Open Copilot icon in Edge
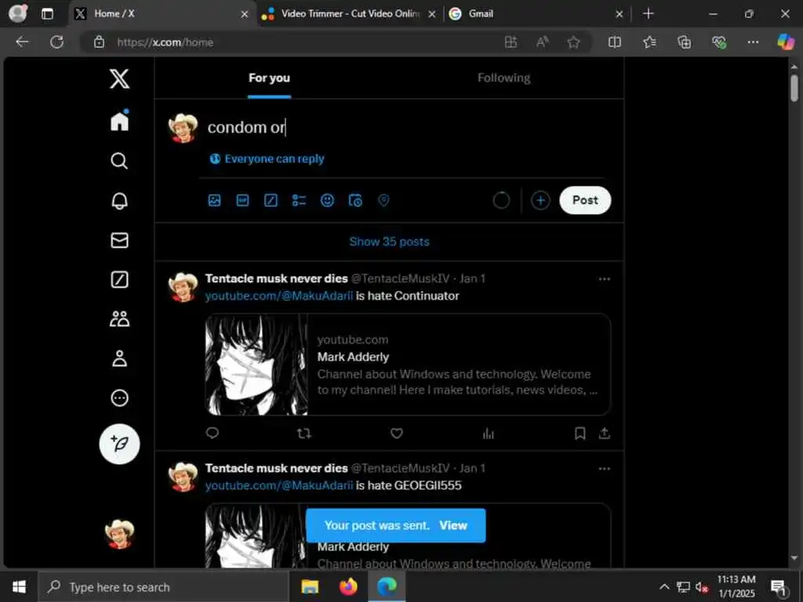Screen dimensions: 803x602 click(x=786, y=42)
